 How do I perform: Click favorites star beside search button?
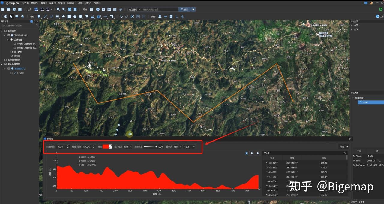tap(193, 9)
